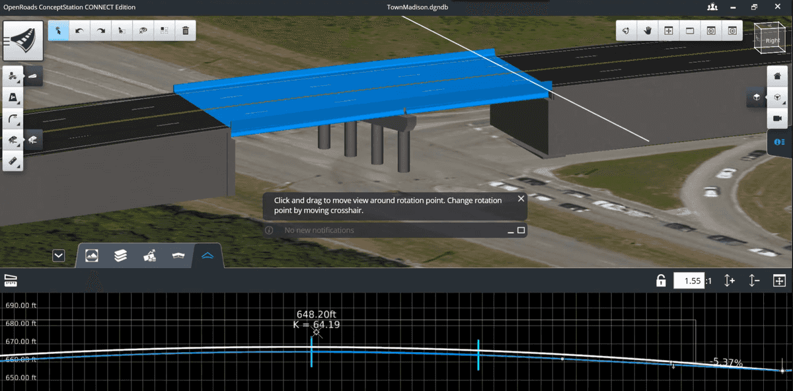The height and width of the screenshot is (391, 793).
Task: Select the Rotate View tool
Action: tap(626, 30)
